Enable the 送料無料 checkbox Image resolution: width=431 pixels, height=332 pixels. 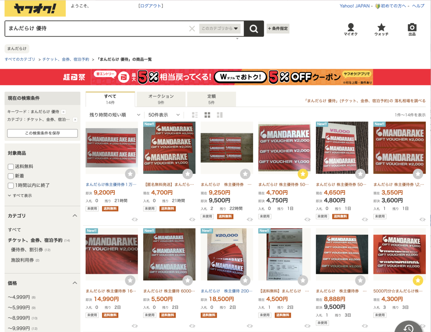click(x=11, y=167)
